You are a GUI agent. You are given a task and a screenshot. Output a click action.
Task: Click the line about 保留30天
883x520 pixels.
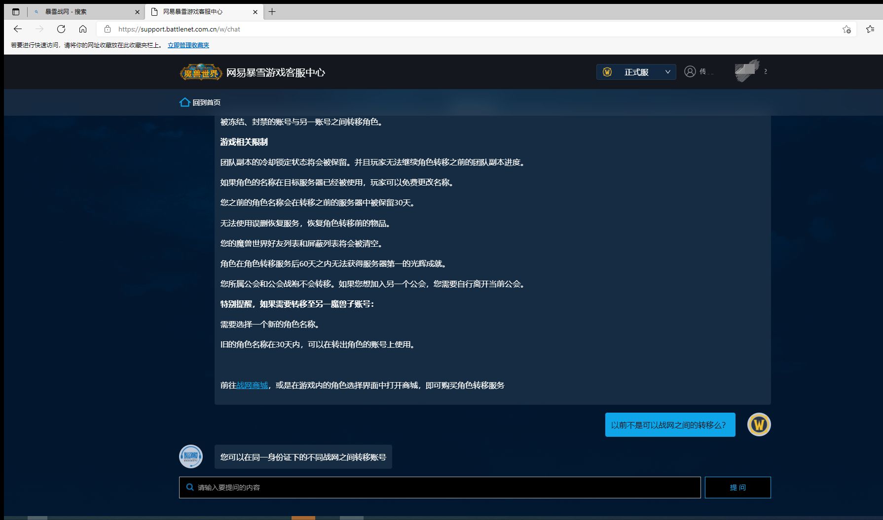(x=318, y=203)
